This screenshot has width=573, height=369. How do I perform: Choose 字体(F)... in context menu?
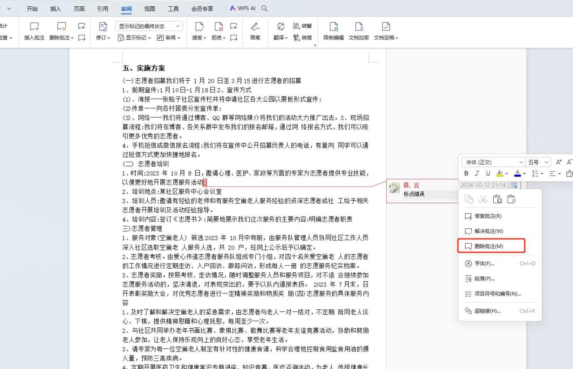pyautogui.click(x=500, y=263)
